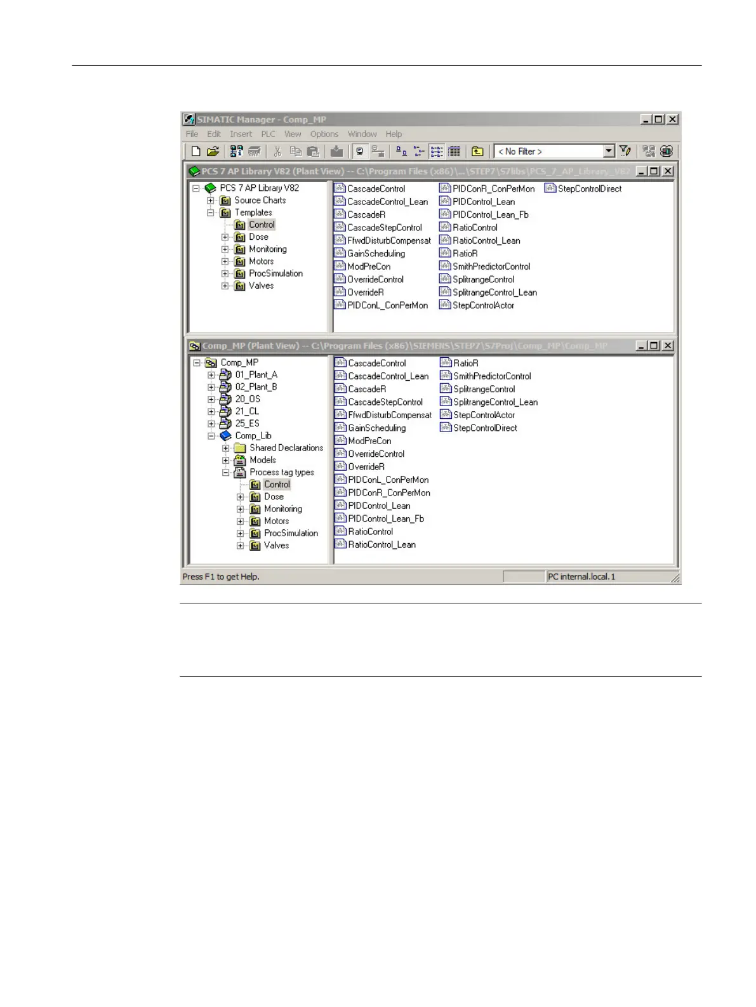Switch to Details view

point(454,151)
